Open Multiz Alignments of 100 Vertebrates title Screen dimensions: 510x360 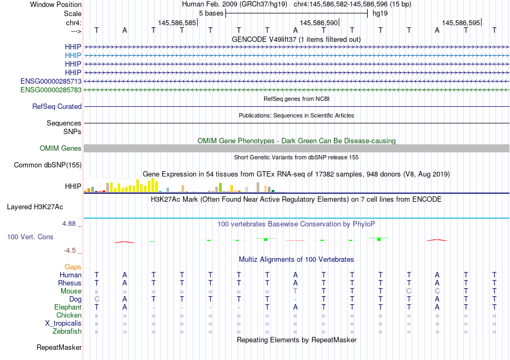coord(296,259)
